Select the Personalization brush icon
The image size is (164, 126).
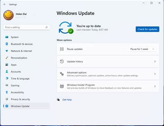(7, 58)
